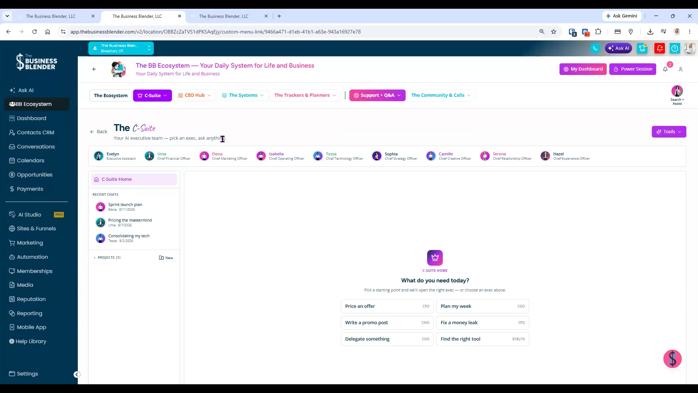
Task: Click the green phone call icon
Action: point(595,48)
